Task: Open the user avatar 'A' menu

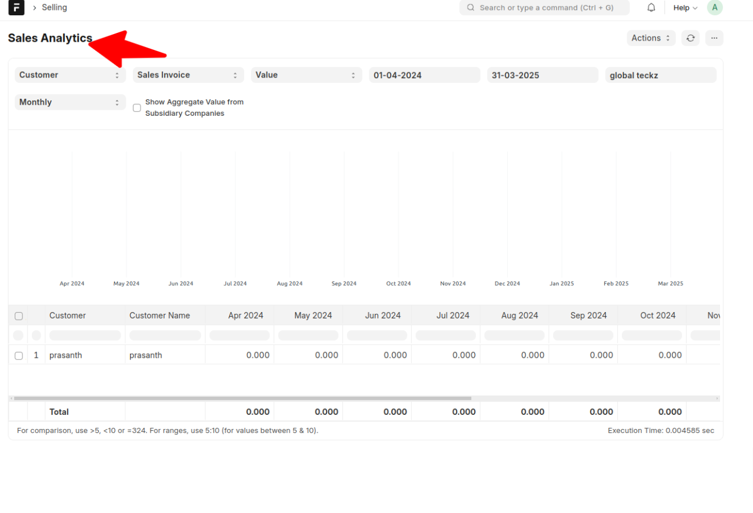Action: pos(715,8)
